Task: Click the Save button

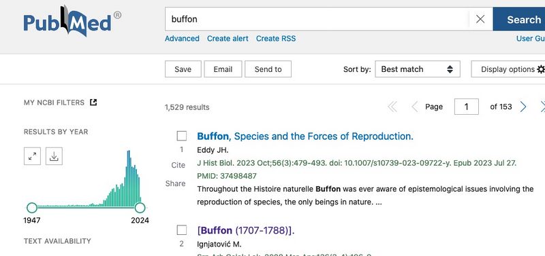Action: point(183,69)
